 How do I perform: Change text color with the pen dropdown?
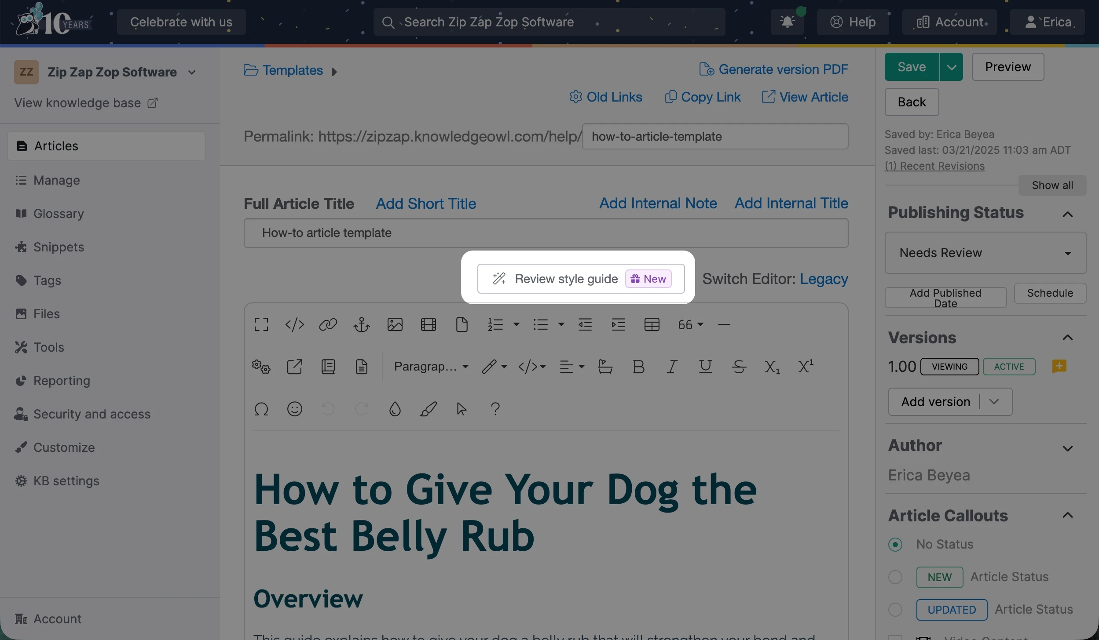504,366
